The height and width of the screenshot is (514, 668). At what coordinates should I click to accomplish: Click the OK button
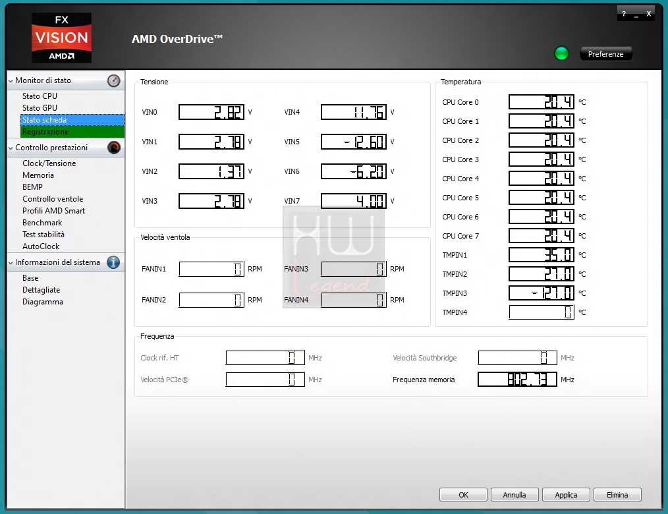point(463,495)
